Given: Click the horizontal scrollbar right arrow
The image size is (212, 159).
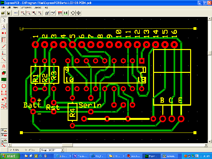Looking at the screenshot, I should tap(206, 145).
